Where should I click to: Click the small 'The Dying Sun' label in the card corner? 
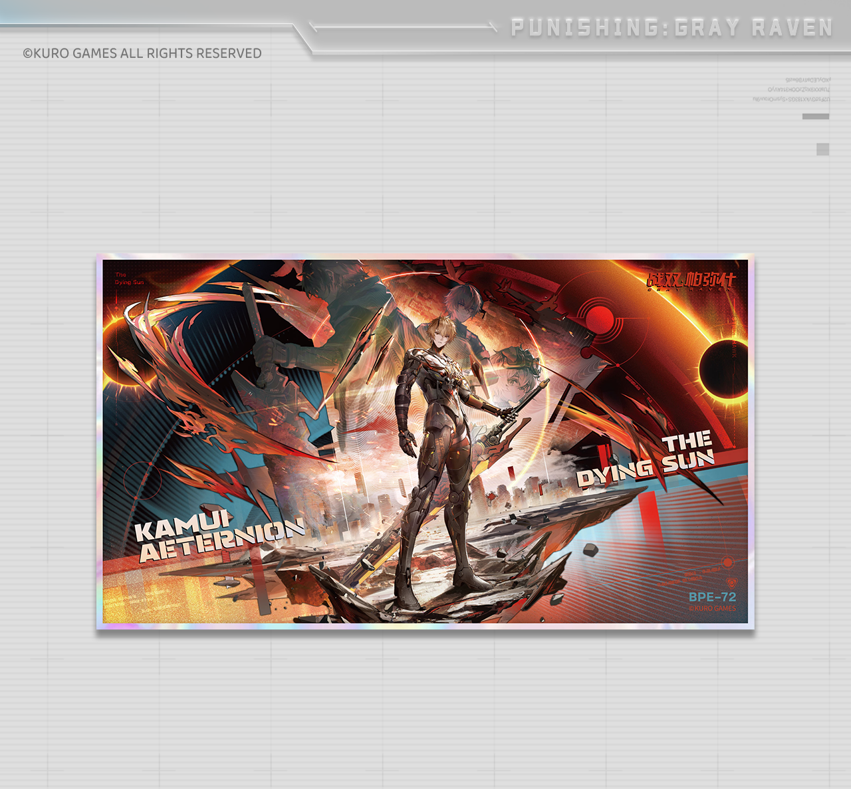[129, 279]
